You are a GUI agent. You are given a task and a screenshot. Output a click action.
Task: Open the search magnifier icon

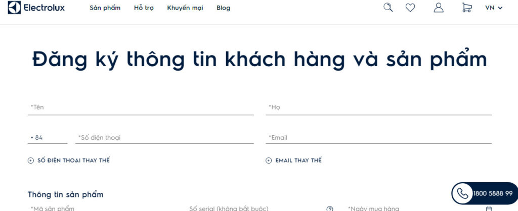(x=388, y=8)
